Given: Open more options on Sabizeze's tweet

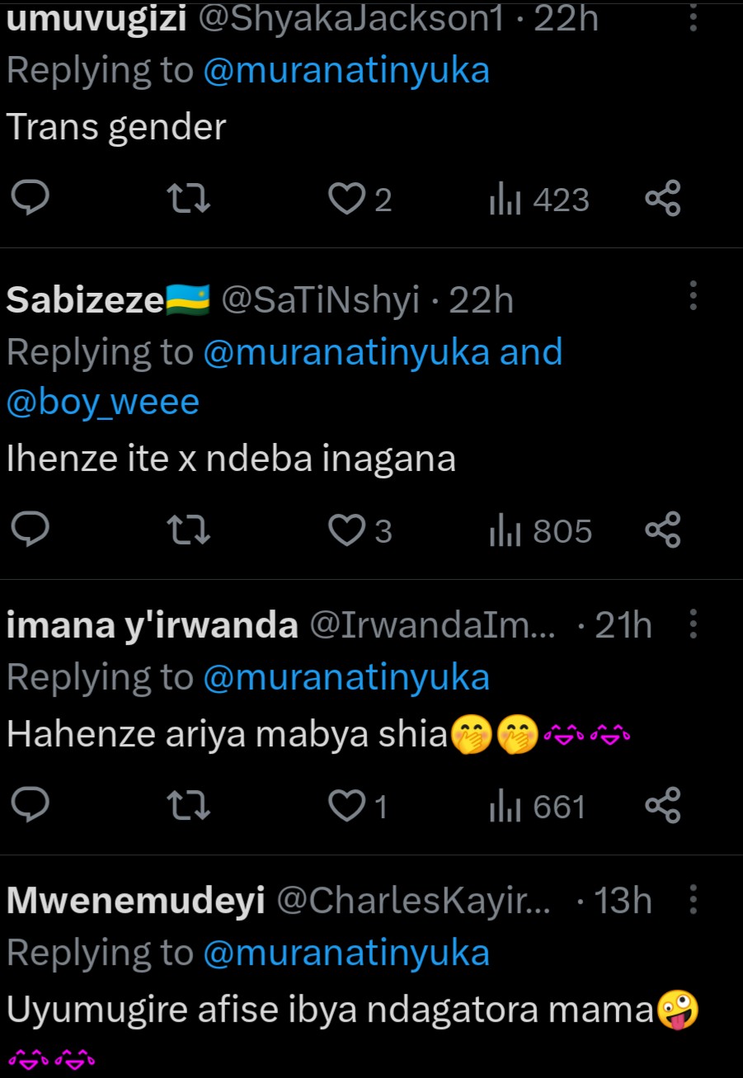Looking at the screenshot, I should (694, 297).
